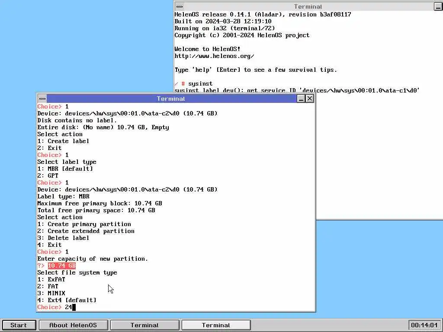Image resolution: width=443 pixels, height=332 pixels.
Task: Click '1: Create label' line
Action: [63, 141]
